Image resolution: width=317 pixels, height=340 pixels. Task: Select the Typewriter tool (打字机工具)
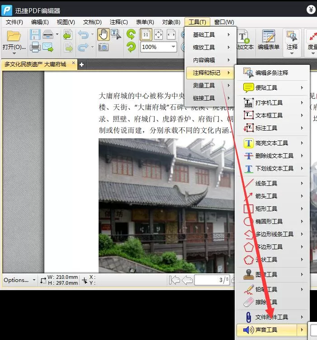[272, 102]
